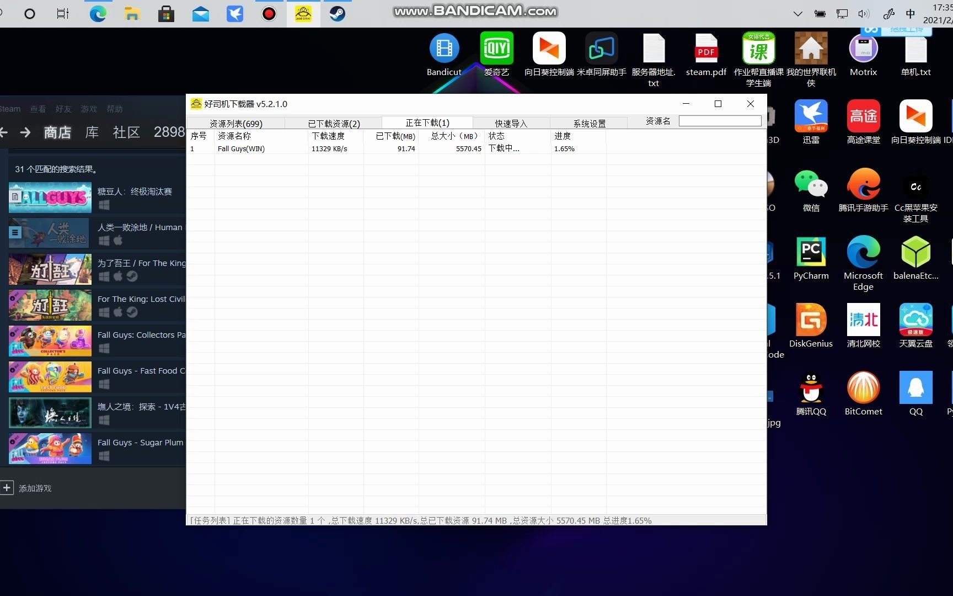953x596 pixels.
Task: Open 腾讯手游助手 desktop icon
Action: pos(863,190)
